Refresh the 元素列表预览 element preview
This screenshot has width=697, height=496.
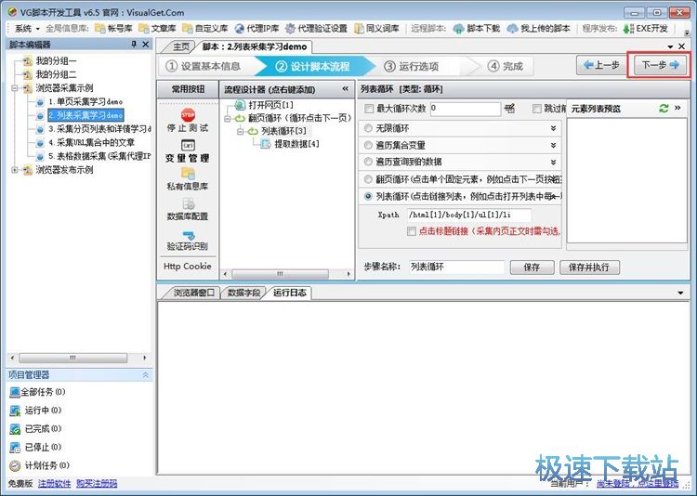(x=664, y=109)
